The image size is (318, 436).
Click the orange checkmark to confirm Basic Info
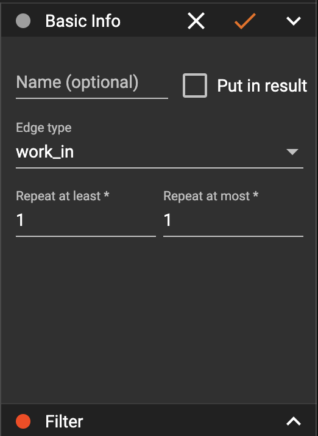tap(245, 21)
